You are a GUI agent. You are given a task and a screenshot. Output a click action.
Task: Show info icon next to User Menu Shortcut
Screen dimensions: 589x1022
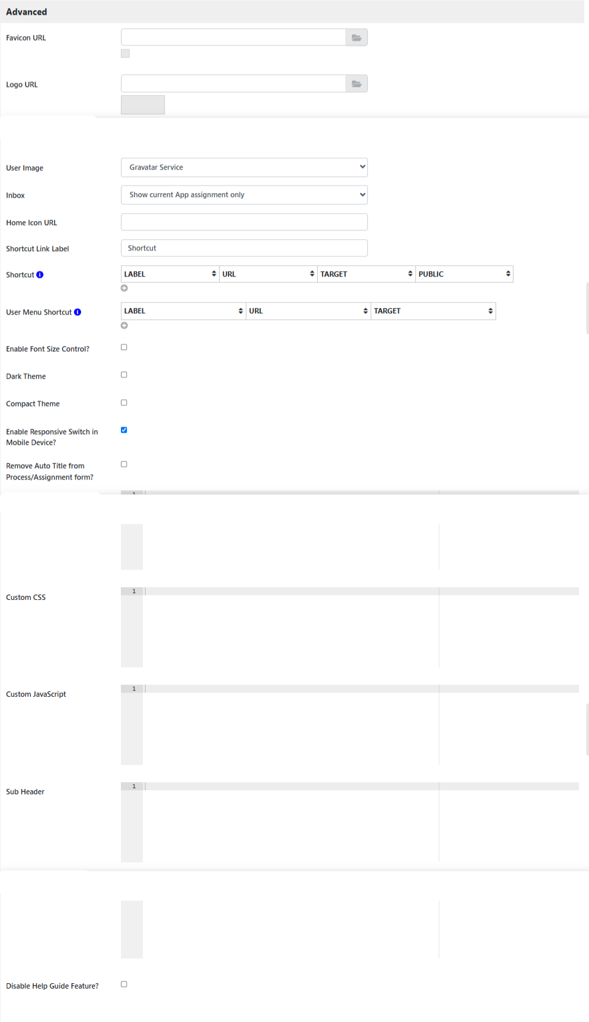click(77, 312)
